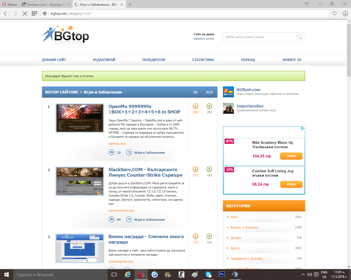Click the ad choices icon
This screenshot has width=351, height=280.
[303, 129]
